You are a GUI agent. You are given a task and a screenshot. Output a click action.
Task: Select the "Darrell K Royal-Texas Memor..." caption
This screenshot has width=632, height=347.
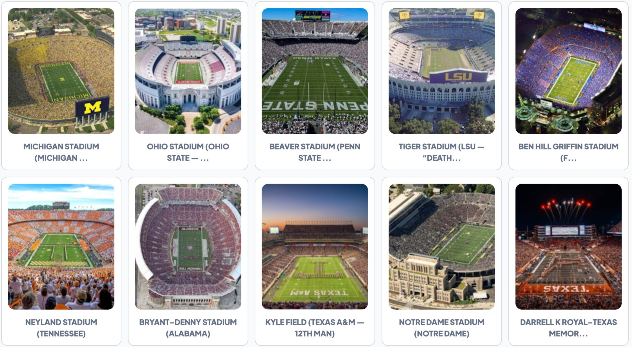coord(569,328)
